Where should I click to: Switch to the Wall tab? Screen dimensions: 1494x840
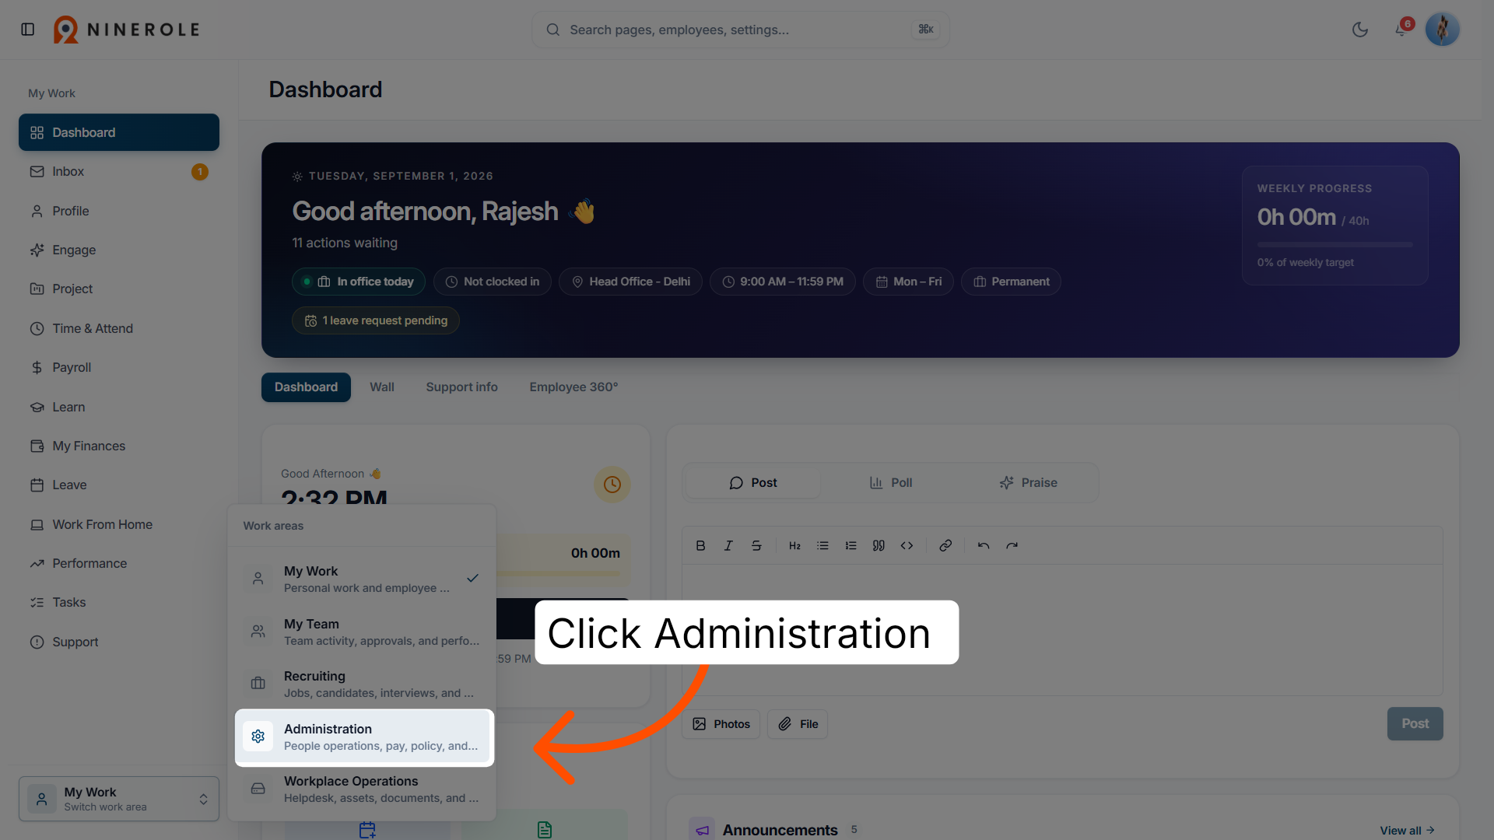(382, 387)
